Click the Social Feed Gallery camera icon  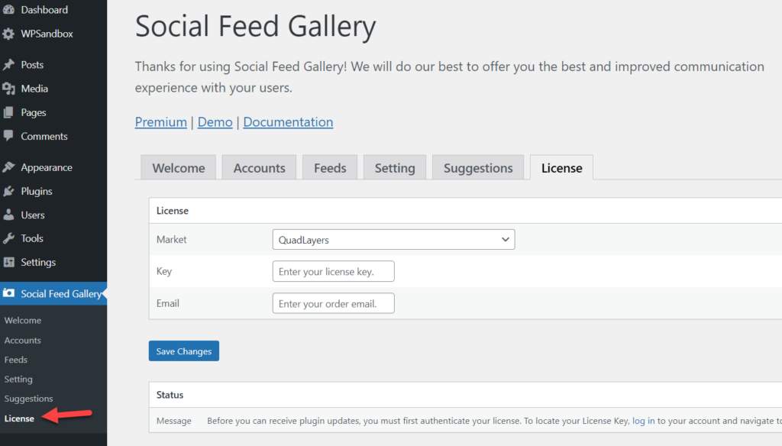point(8,292)
